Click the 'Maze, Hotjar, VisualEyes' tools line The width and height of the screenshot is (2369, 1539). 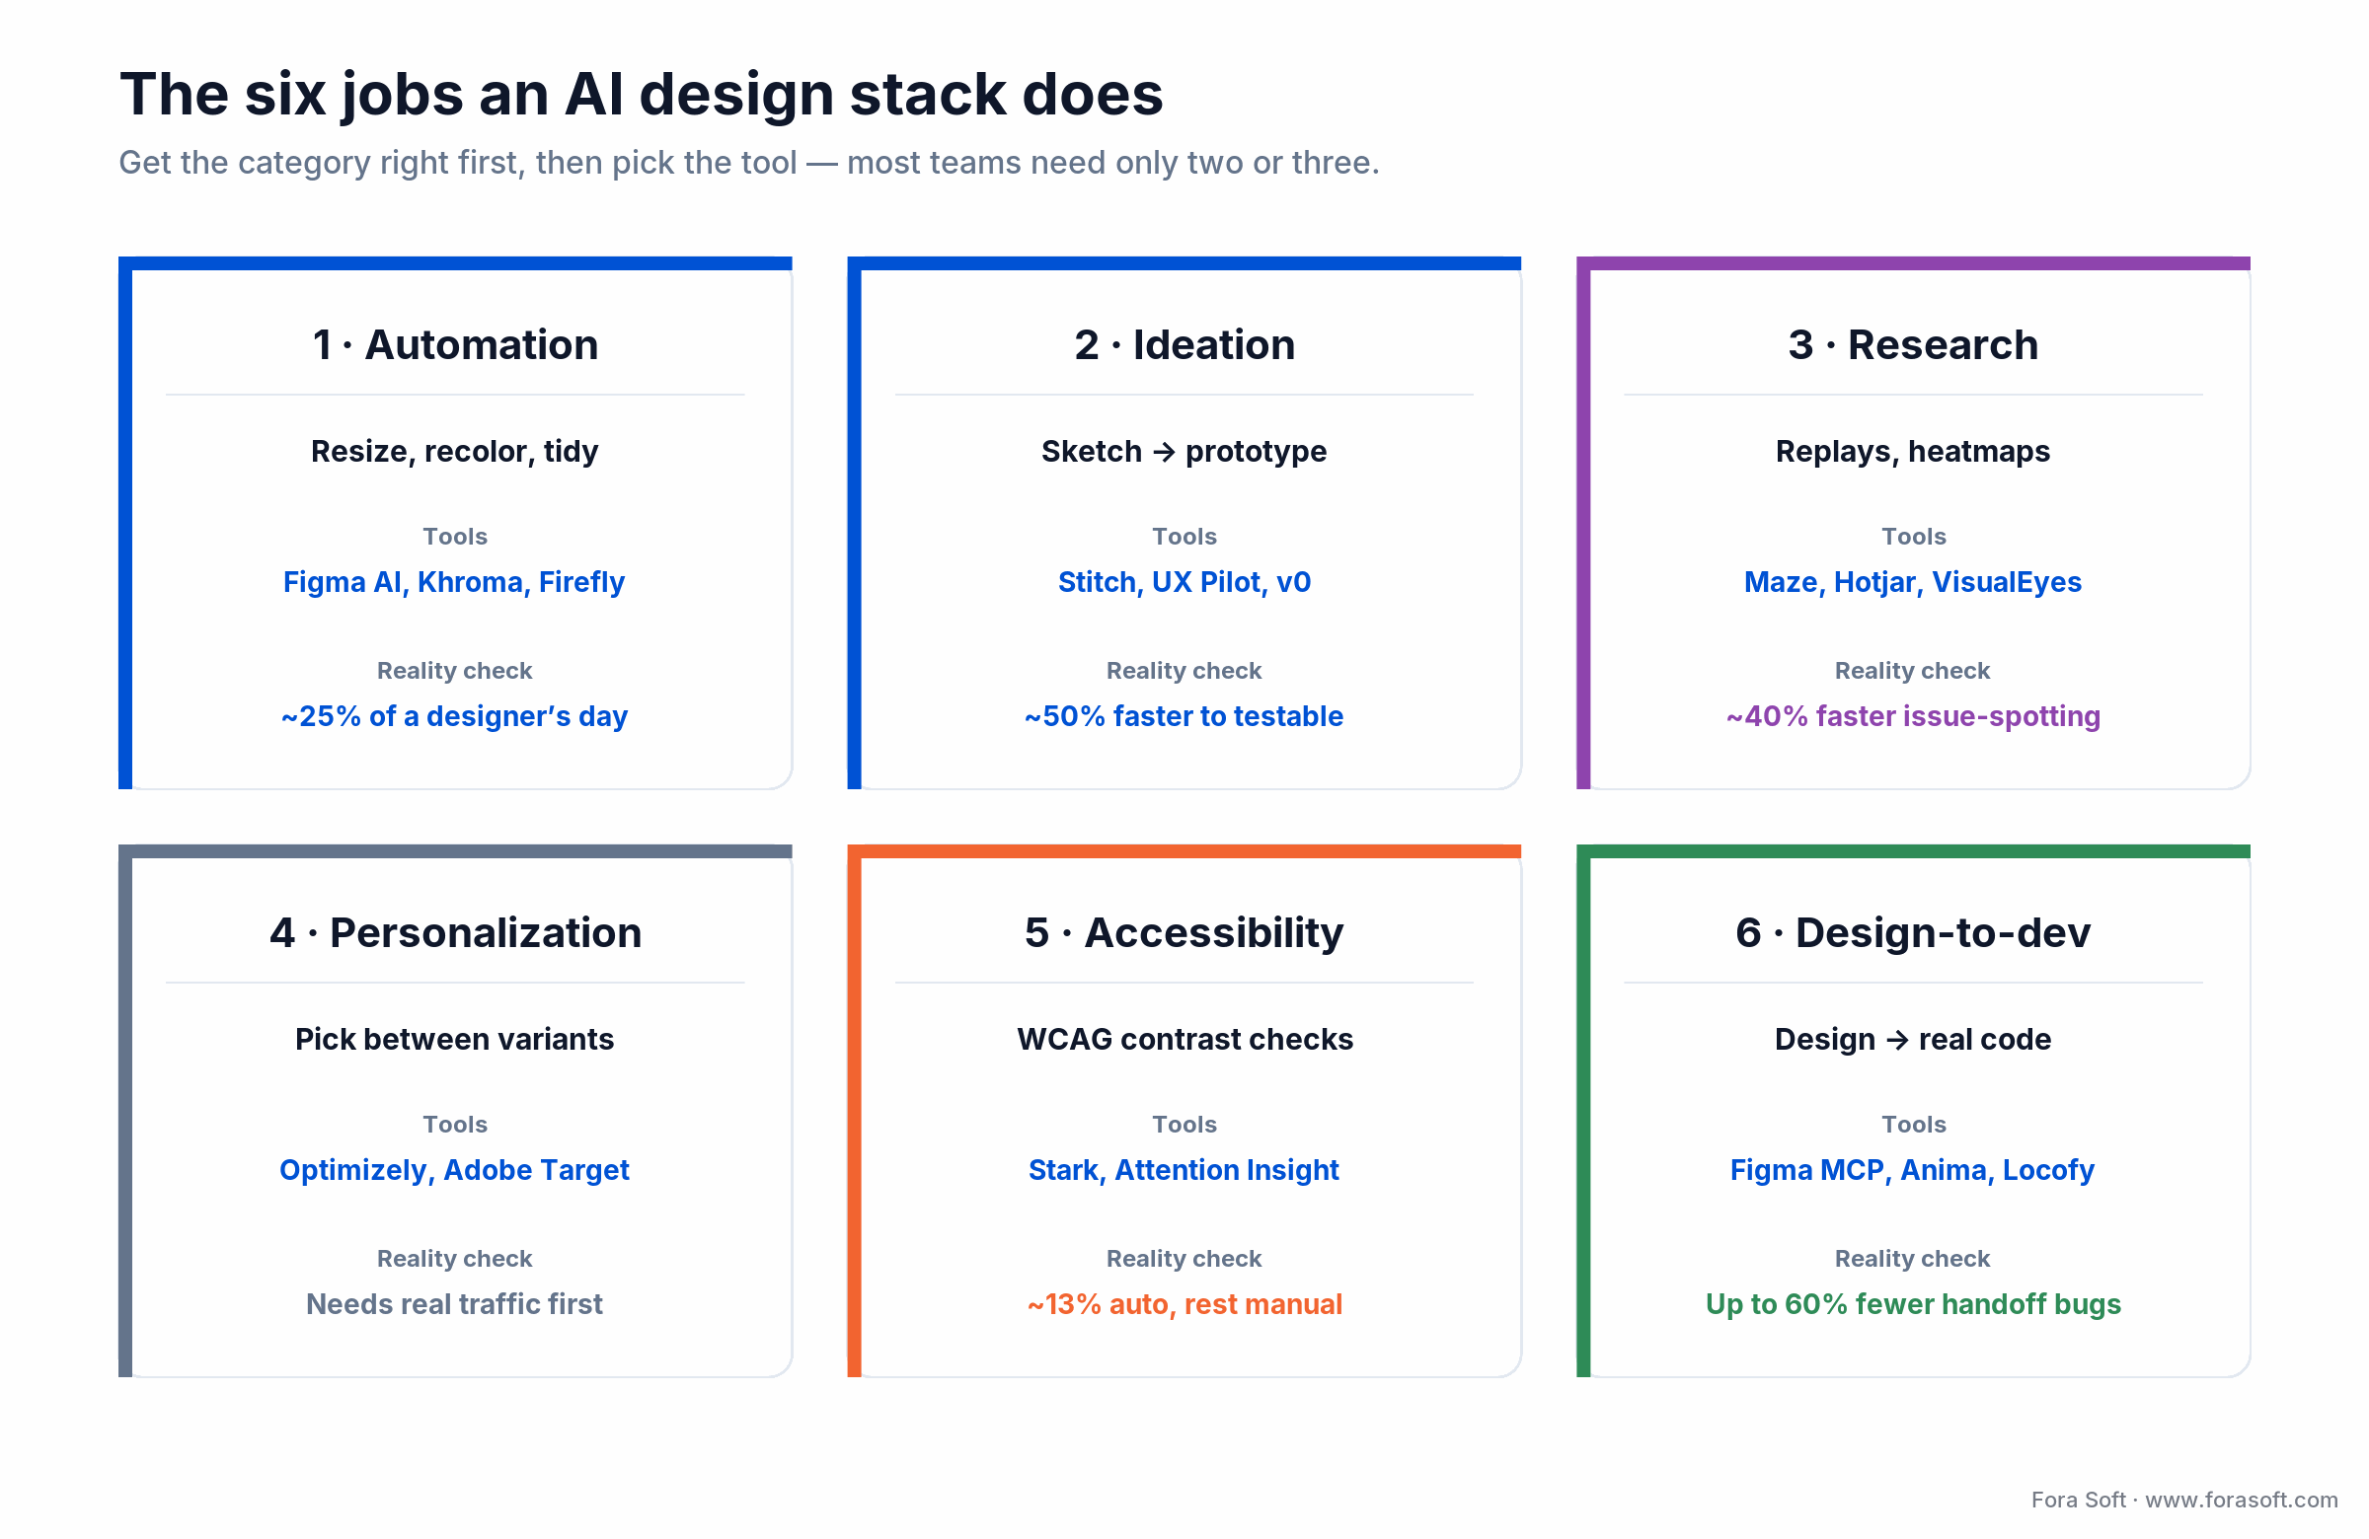click(1913, 582)
